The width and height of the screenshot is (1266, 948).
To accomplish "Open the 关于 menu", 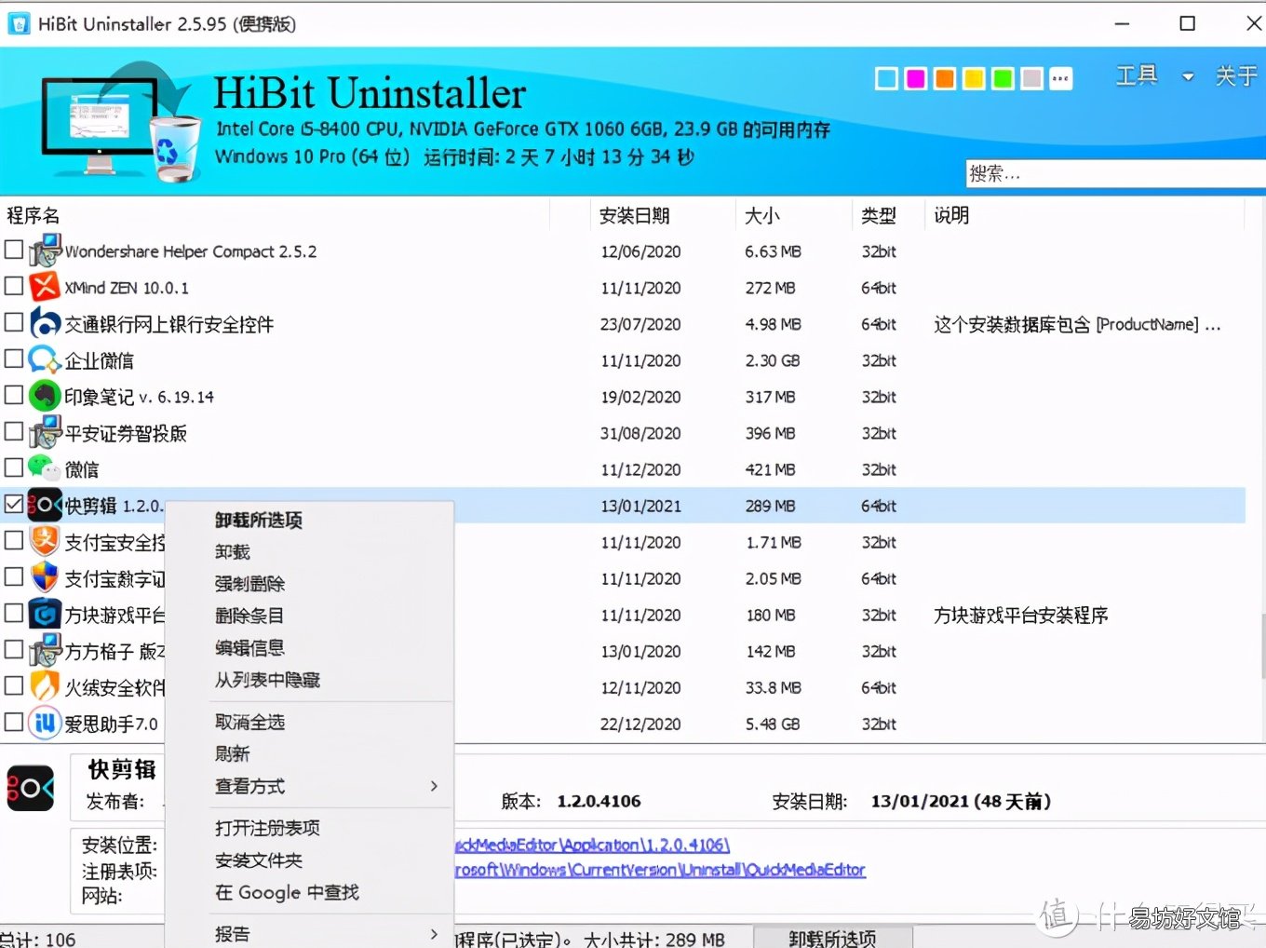I will [x=1236, y=76].
